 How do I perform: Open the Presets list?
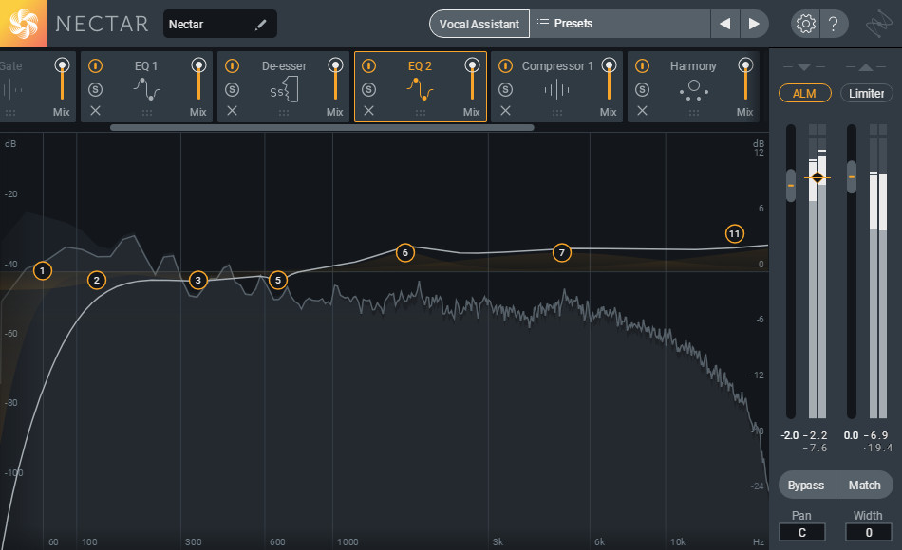(x=620, y=24)
